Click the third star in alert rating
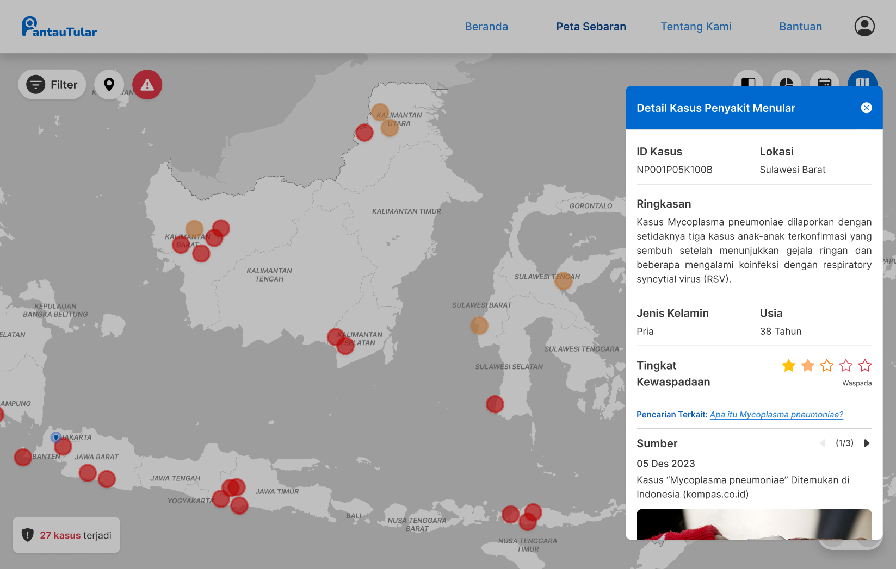The height and width of the screenshot is (569, 896). (826, 366)
